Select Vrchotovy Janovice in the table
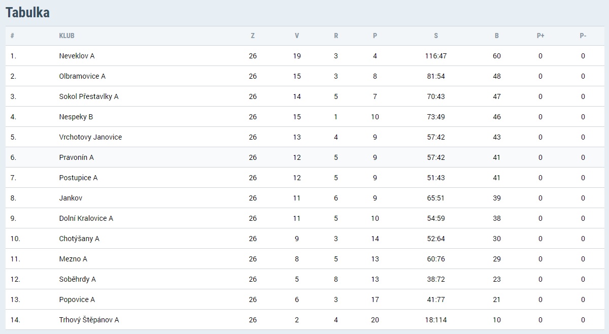The width and height of the screenshot is (609, 334). coord(90,137)
